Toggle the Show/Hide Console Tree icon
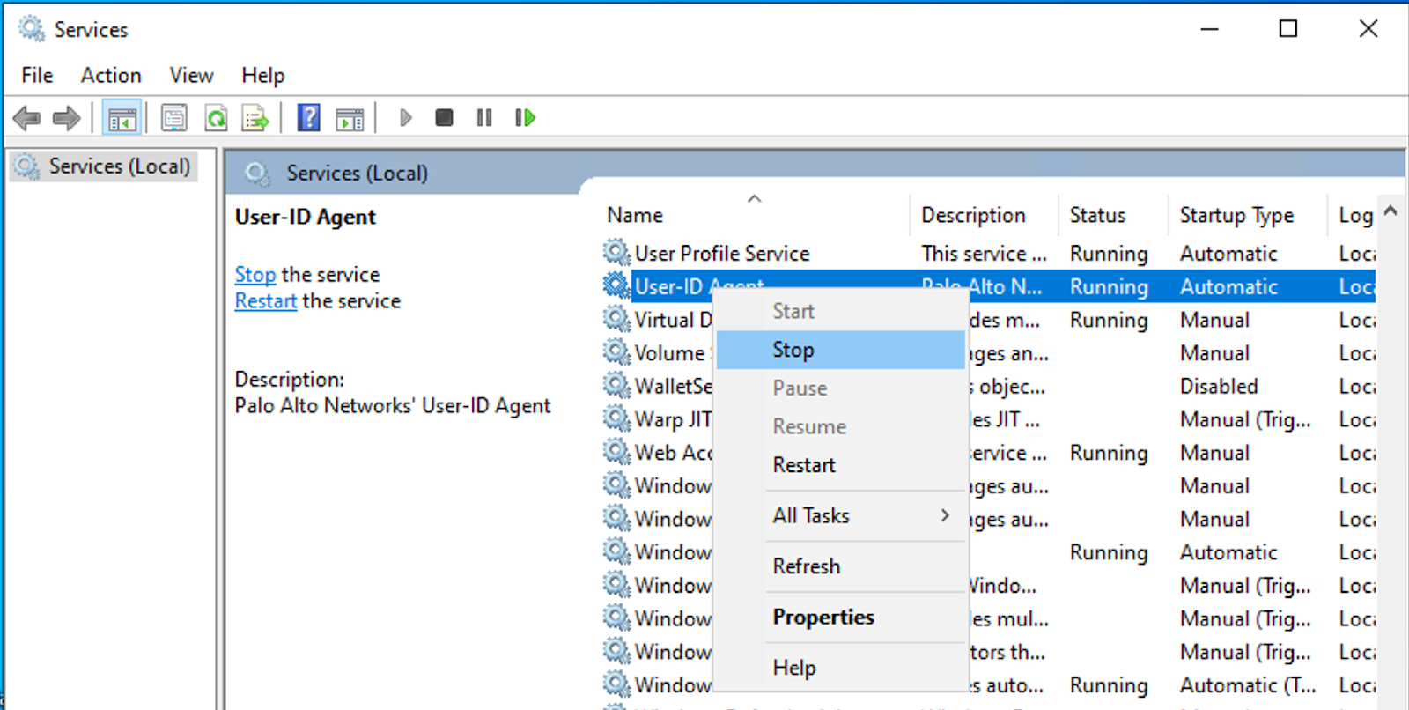The width and height of the screenshot is (1409, 710). (x=122, y=118)
